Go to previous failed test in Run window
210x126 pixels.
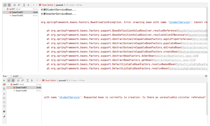tap(37, 80)
